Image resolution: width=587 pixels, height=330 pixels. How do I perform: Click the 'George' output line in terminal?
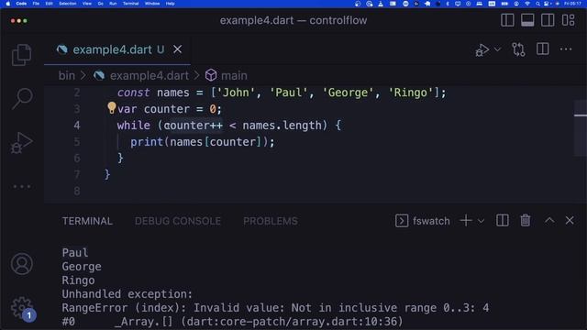pos(82,267)
